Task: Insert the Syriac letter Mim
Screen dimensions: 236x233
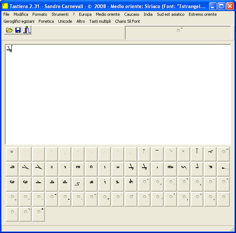Action: [x=210, y=169]
